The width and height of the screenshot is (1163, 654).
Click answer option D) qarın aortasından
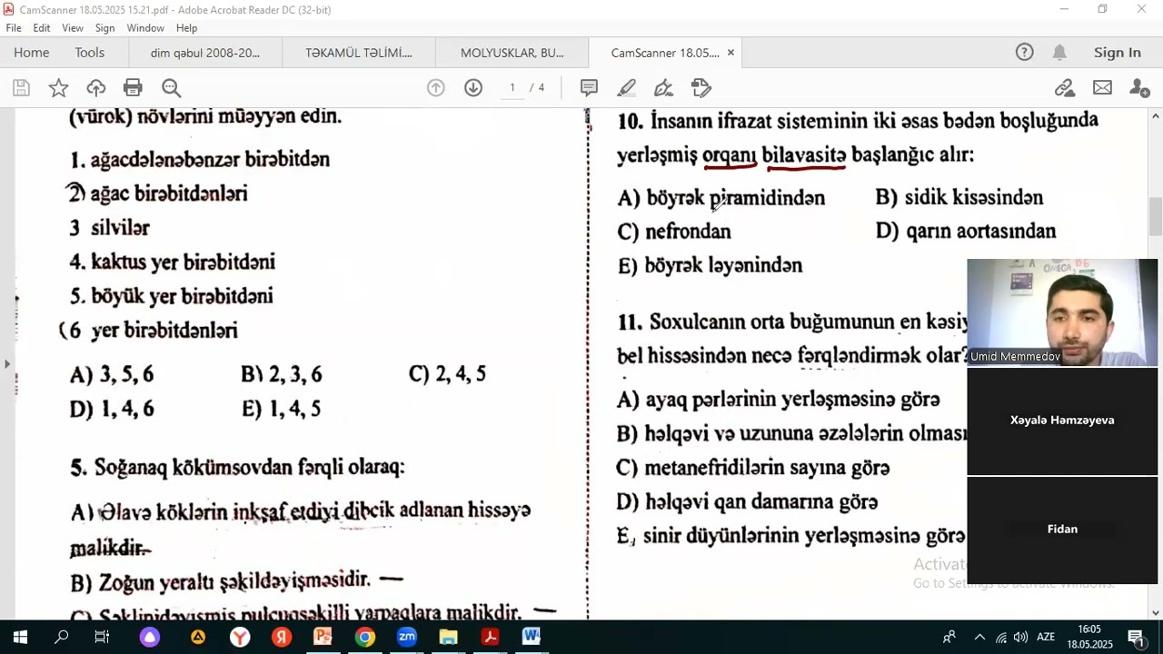[x=966, y=232]
